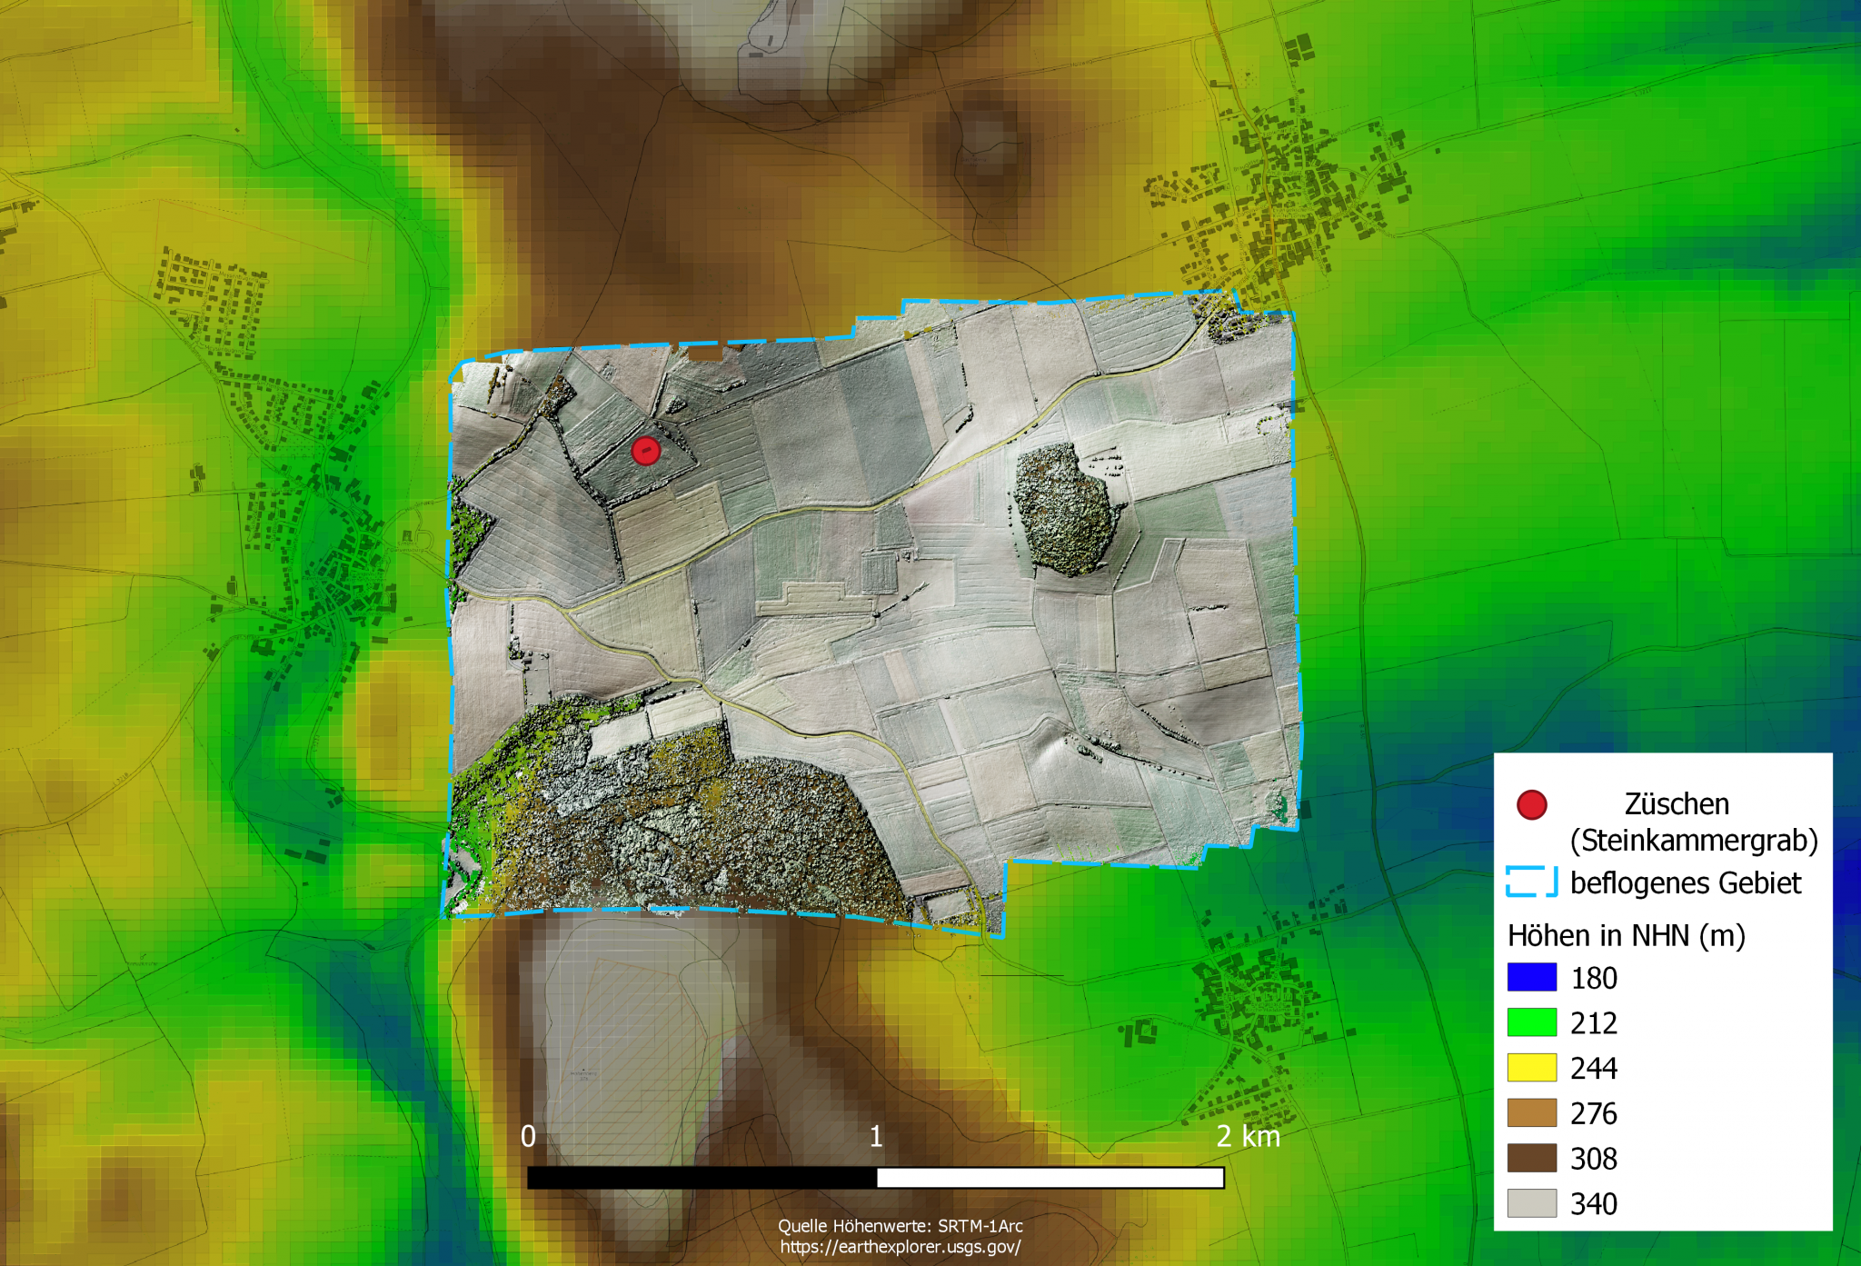Image resolution: width=1861 pixels, height=1266 pixels.
Task: Click the scale bar "0" label
Action: click(x=528, y=1136)
